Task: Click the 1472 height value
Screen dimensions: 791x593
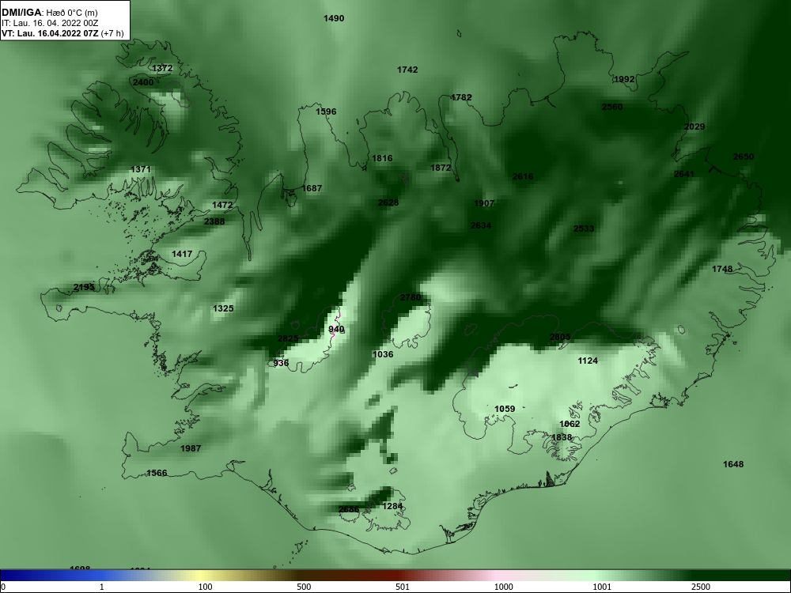Action: (222, 206)
